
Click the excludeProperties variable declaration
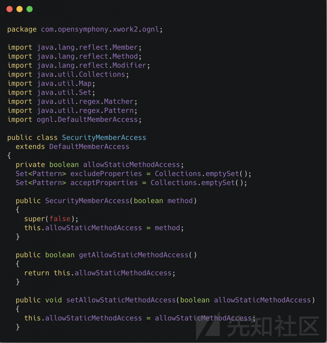point(133,174)
